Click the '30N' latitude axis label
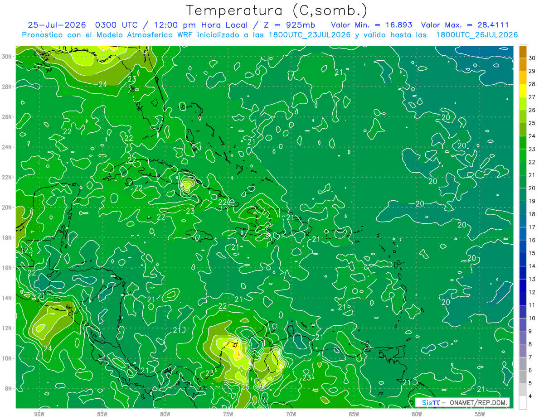This screenshot has height=420, width=544. (8, 56)
